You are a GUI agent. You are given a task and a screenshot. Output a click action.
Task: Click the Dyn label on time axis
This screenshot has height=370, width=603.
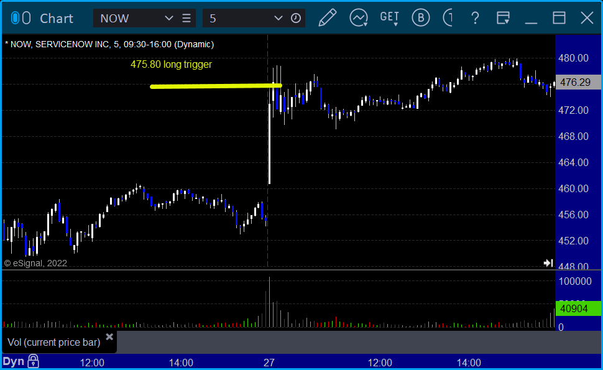(14, 361)
